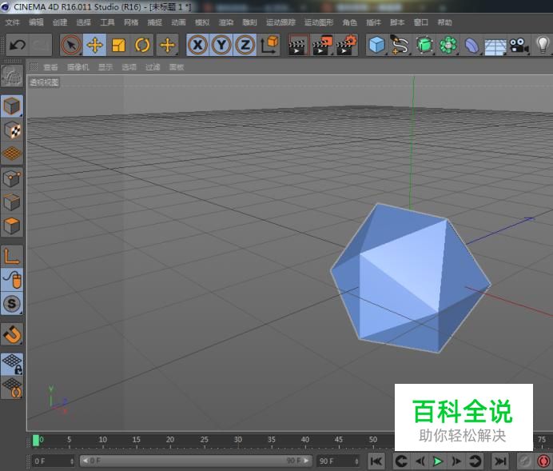Click the Camera object icon

[x=519, y=45]
